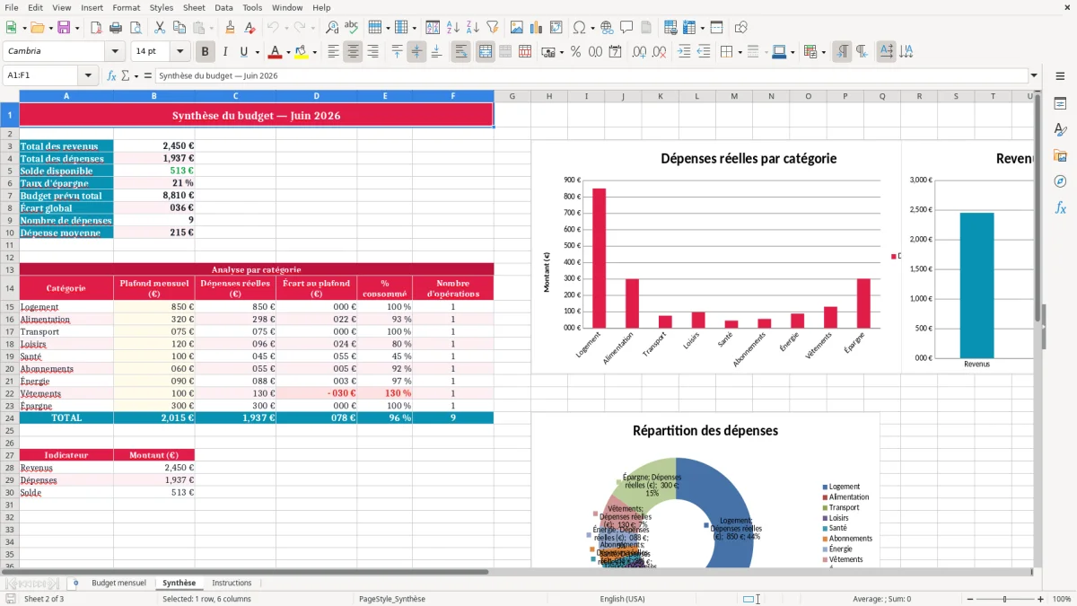Toggle Align Right
The width and height of the screenshot is (1077, 606).
[372, 52]
